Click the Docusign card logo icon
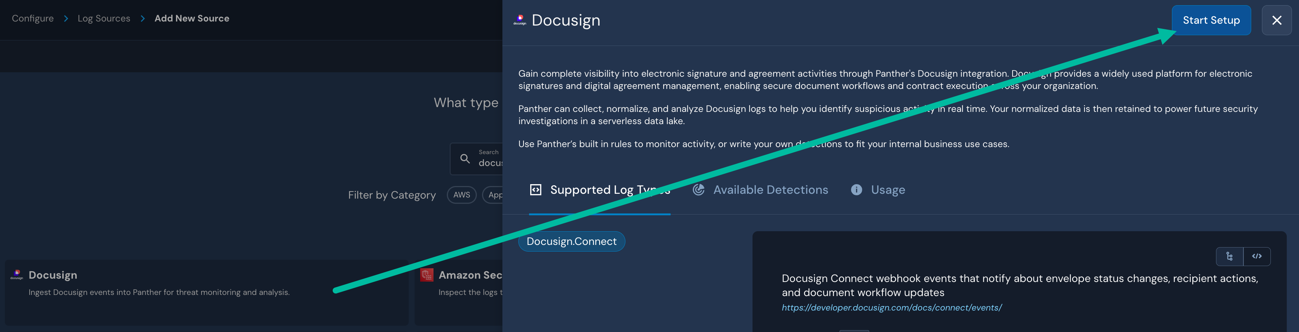The image size is (1299, 332). (17, 275)
